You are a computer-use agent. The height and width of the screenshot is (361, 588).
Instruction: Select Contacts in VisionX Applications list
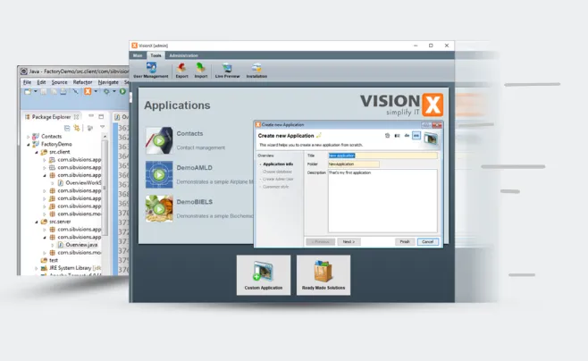(x=189, y=133)
